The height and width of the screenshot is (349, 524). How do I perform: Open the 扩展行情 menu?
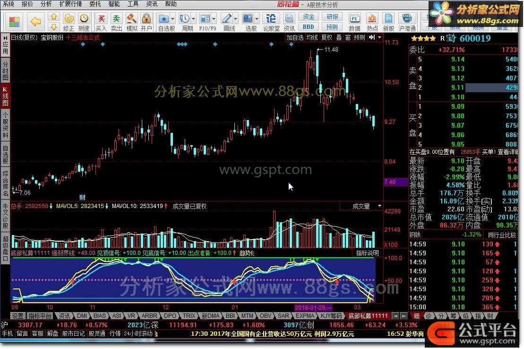point(70,4)
